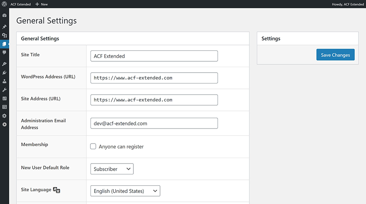Expand the Site Language dropdown
366x204 pixels.
[x=125, y=191]
